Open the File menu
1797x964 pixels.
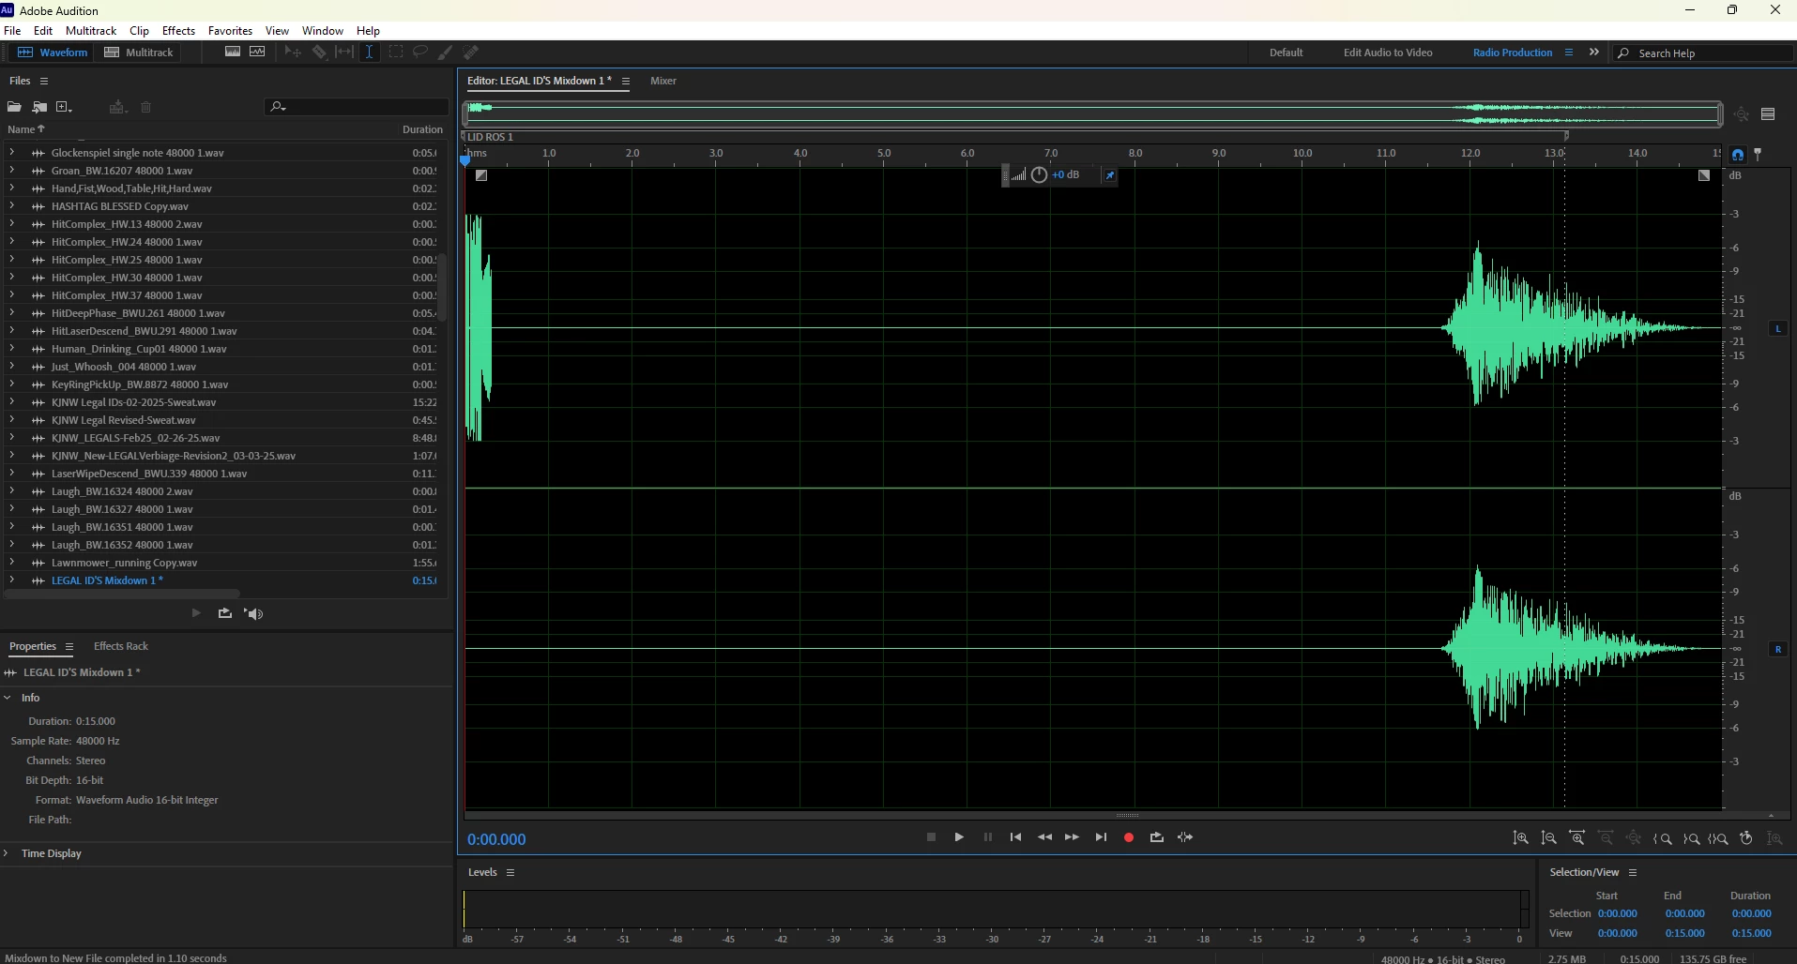tap(12, 31)
